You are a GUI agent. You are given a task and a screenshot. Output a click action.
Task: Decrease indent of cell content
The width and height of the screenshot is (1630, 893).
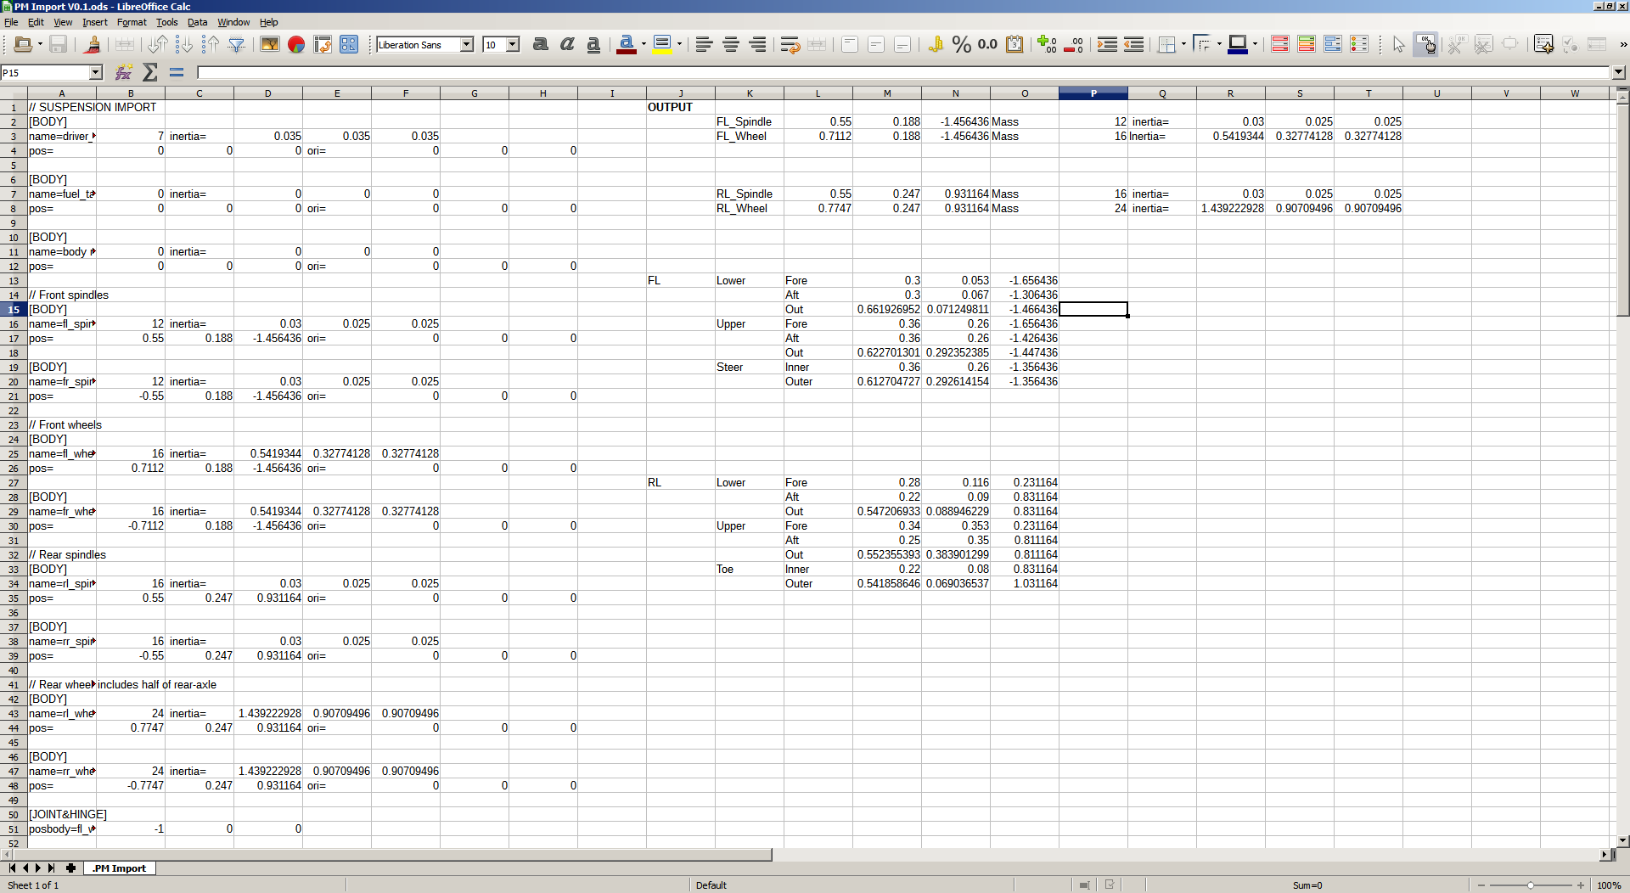[x=1133, y=44]
